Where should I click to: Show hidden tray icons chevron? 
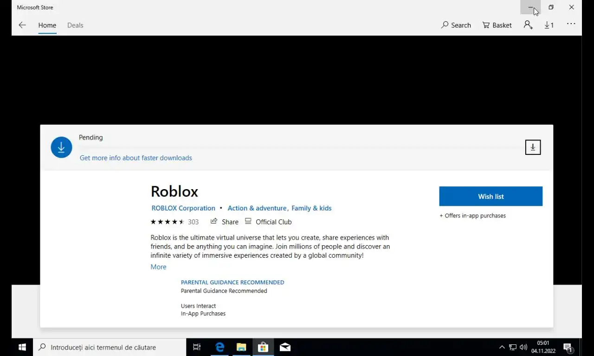coord(502,347)
